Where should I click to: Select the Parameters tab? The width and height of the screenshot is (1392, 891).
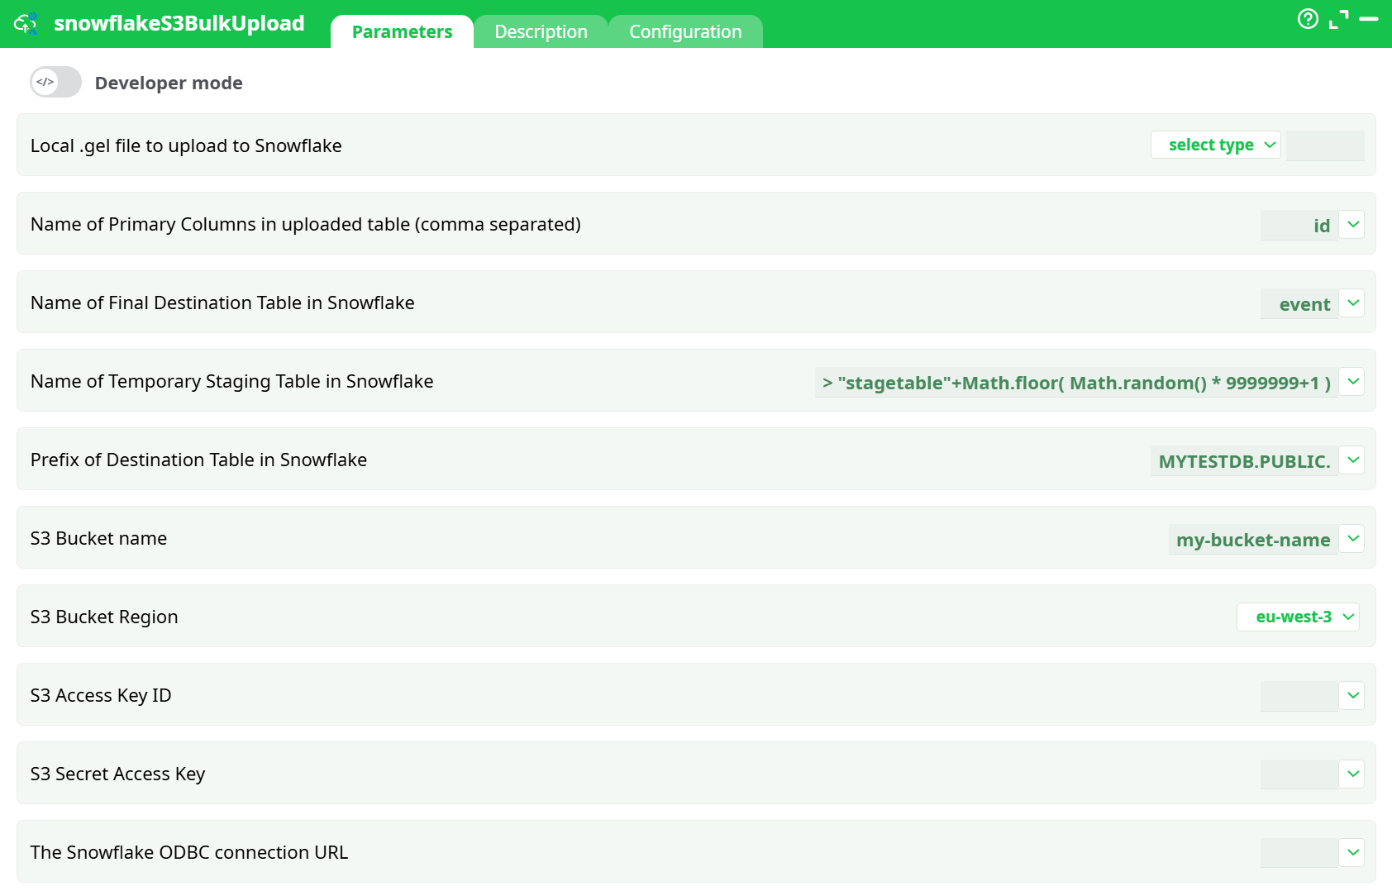tap(402, 31)
